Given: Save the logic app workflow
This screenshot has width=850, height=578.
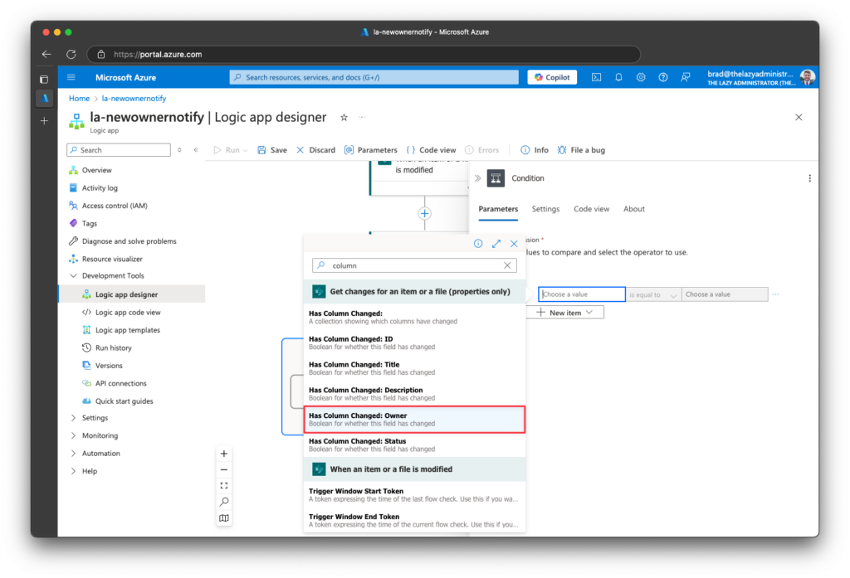Looking at the screenshot, I should (x=272, y=150).
